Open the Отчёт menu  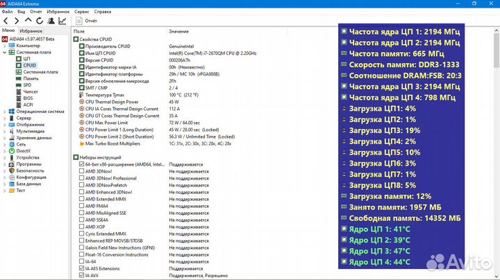pyautogui.click(x=35, y=12)
